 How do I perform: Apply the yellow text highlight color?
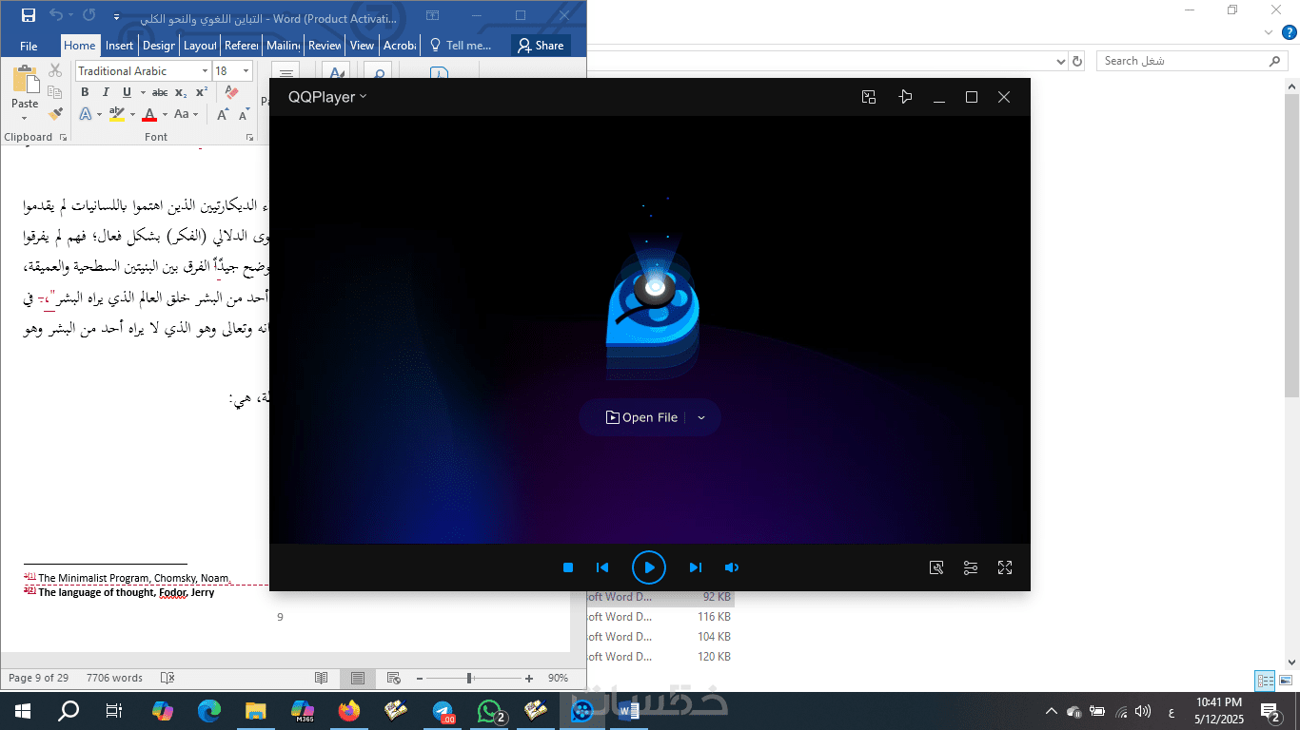pos(116,114)
